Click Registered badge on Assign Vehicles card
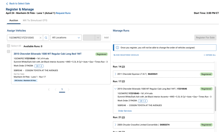This screenshot has width=222, height=132. (102, 54)
